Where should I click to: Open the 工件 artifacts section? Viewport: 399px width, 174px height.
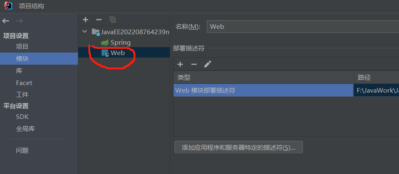tap(22, 95)
